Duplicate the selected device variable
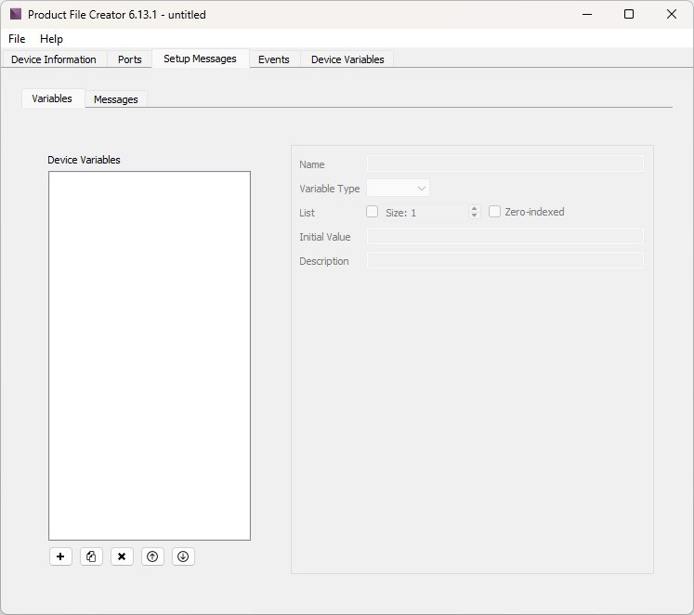Image resolution: width=694 pixels, height=615 pixels. (x=91, y=556)
